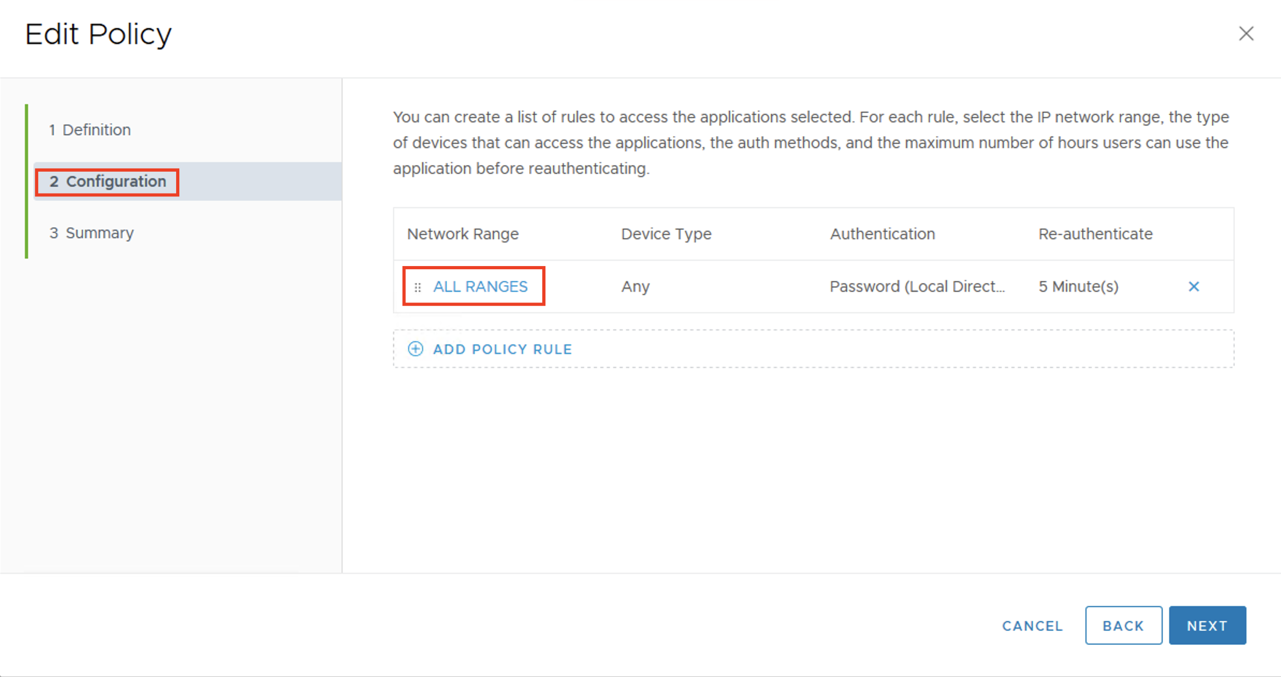Click the 'Any' device type cell

tap(635, 286)
